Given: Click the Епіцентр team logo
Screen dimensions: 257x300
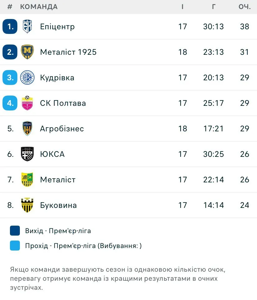Looking at the screenshot, I should tap(27, 26).
